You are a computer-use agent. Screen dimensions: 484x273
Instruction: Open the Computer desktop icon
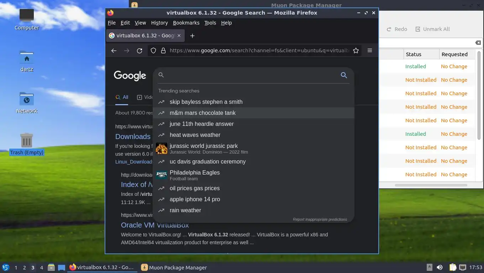click(27, 19)
